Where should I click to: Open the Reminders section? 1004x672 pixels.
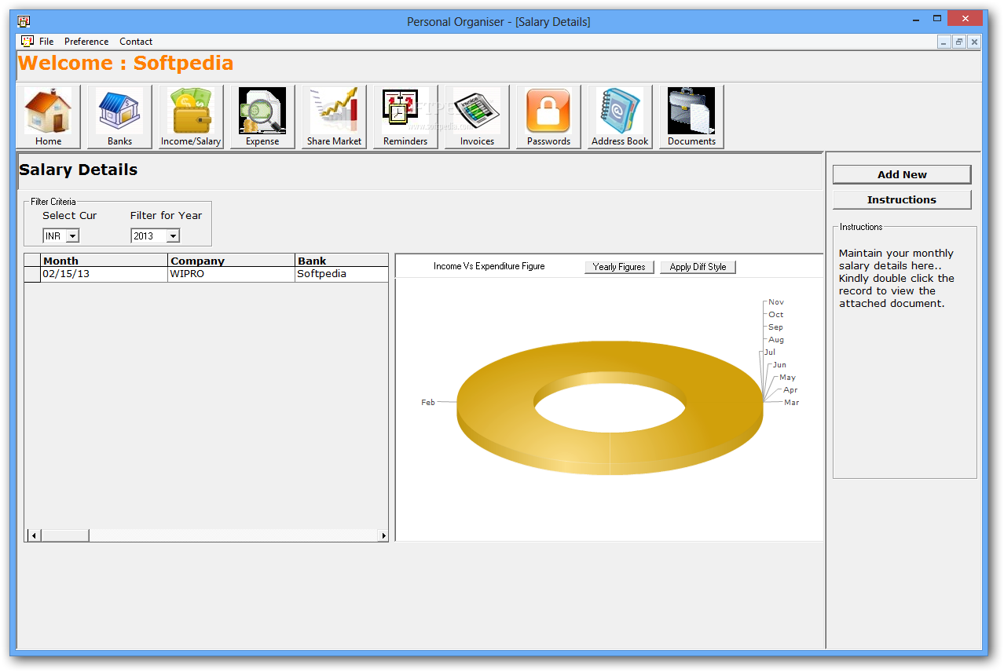click(x=405, y=117)
